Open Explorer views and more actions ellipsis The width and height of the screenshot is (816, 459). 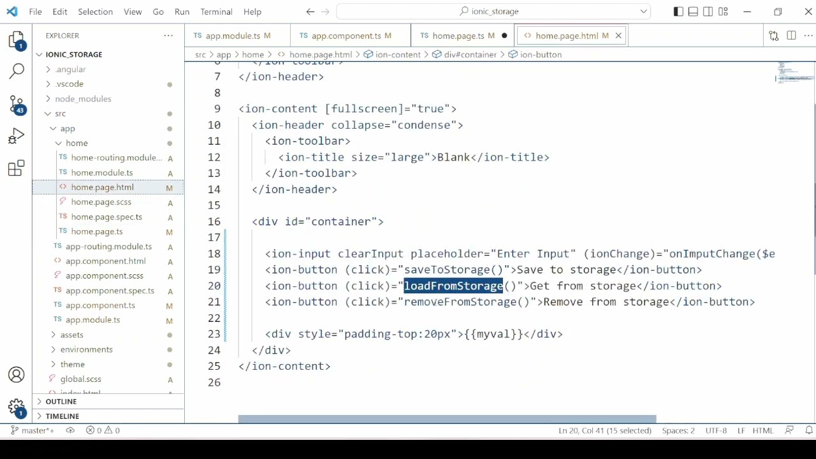click(x=168, y=36)
